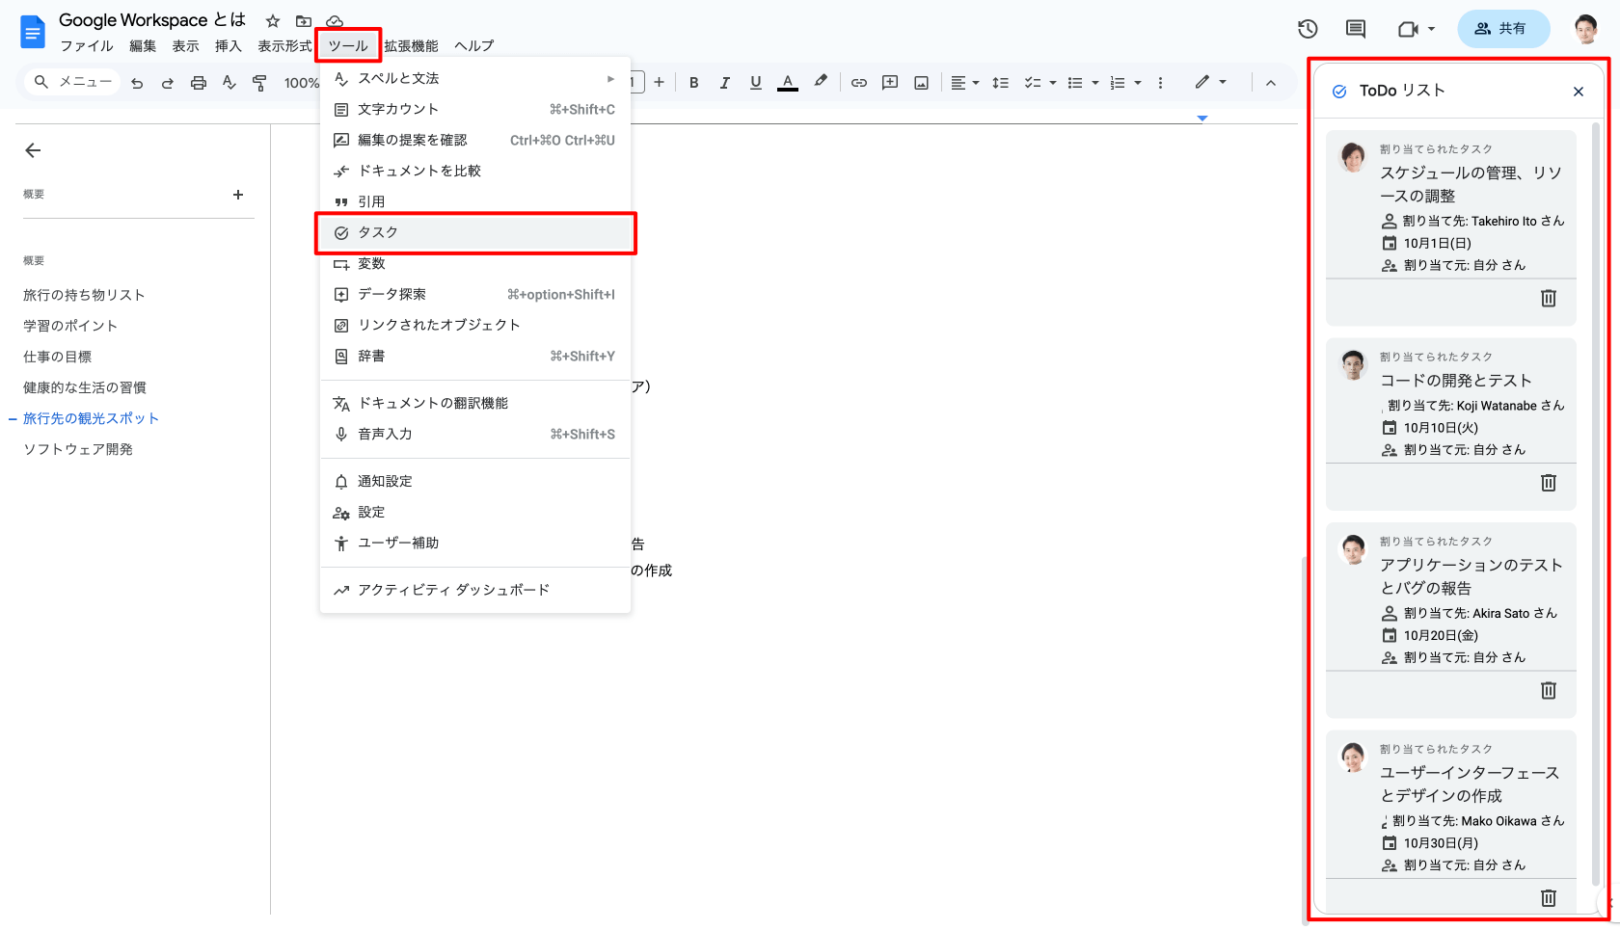Click the 共有 share button

[x=1502, y=29]
